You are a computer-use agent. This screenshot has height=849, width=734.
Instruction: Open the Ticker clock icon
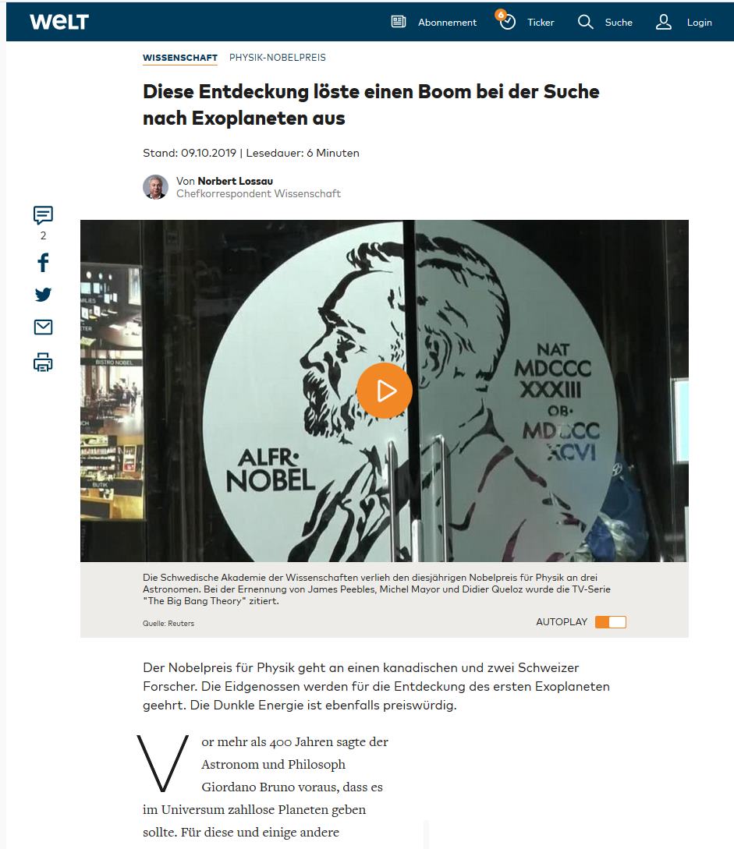click(x=508, y=22)
